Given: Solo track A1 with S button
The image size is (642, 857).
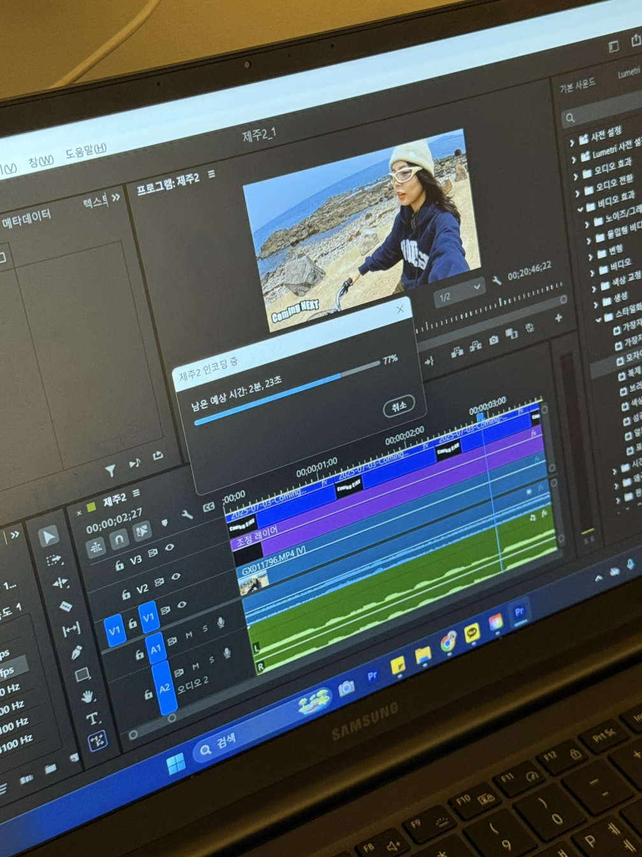Looking at the screenshot, I should [205, 629].
